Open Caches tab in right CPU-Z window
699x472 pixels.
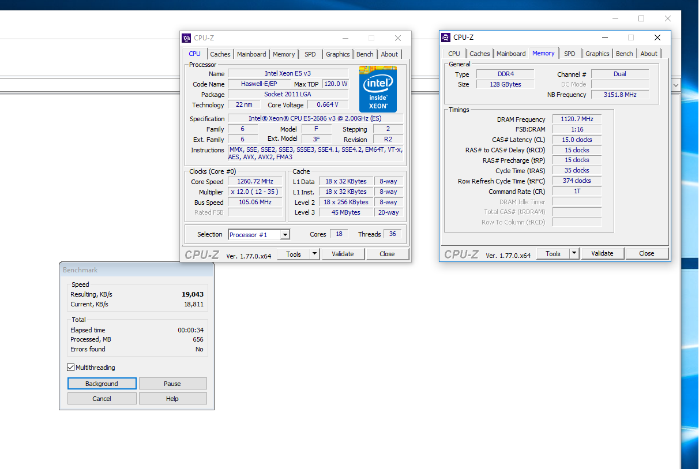point(480,54)
